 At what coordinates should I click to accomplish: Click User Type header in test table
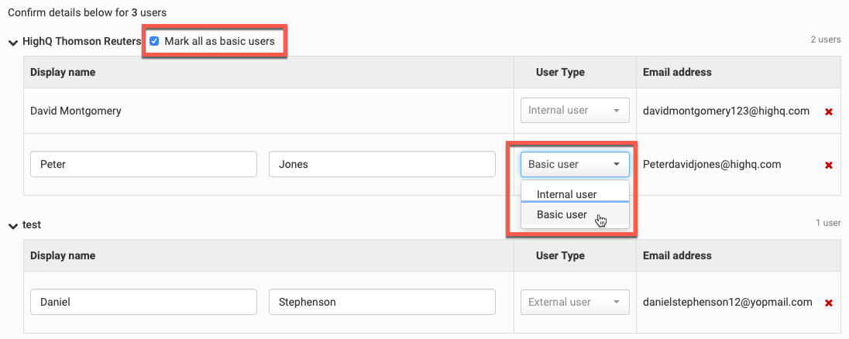point(560,255)
